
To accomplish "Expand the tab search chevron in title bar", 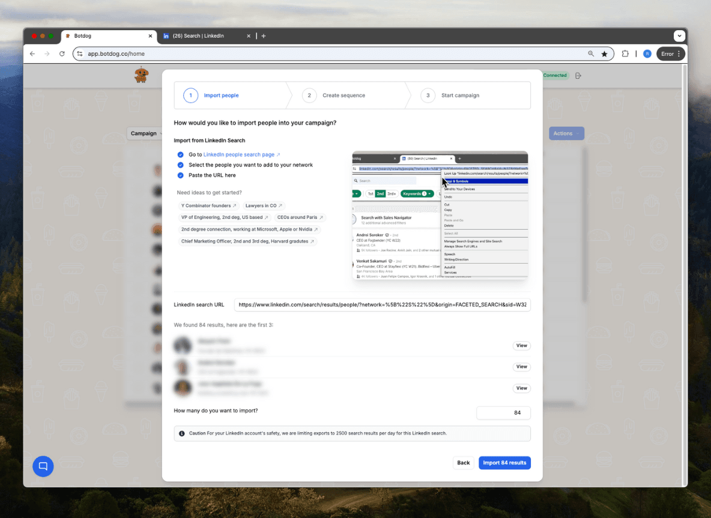I will [679, 36].
